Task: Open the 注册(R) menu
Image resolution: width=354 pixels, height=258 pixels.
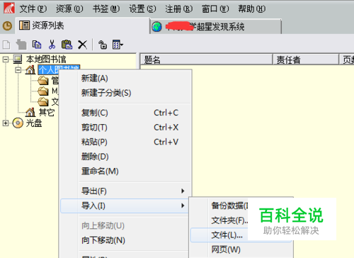Action: pyautogui.click(x=179, y=9)
